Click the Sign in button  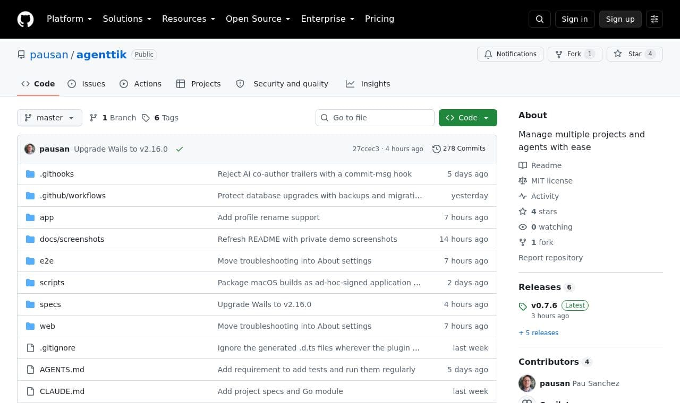[575, 19]
